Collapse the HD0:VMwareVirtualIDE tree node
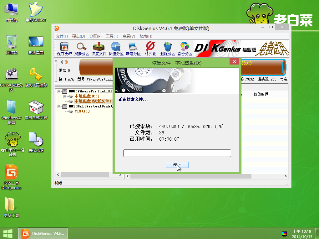This screenshot has height=239, width=319. pos(59,91)
